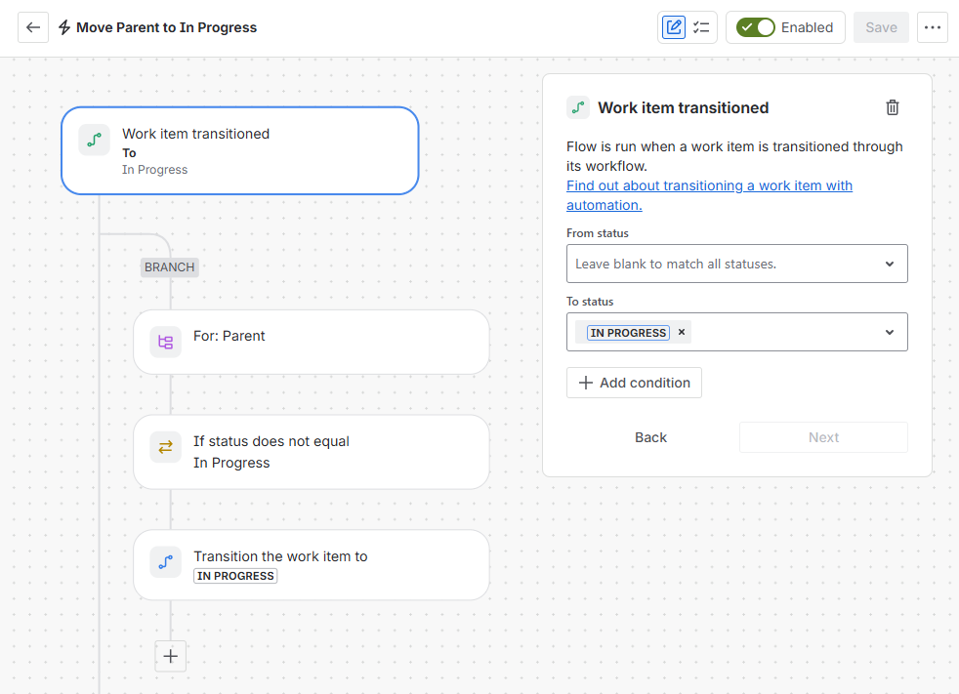Open the Transition the work item to action
Image resolution: width=959 pixels, height=694 pixels.
click(312, 565)
